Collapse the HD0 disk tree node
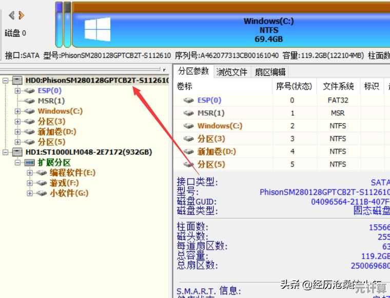The height and width of the screenshot is (298, 390). tap(5, 80)
